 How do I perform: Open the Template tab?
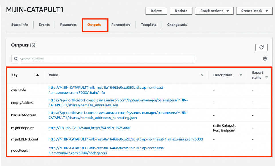[149, 25]
